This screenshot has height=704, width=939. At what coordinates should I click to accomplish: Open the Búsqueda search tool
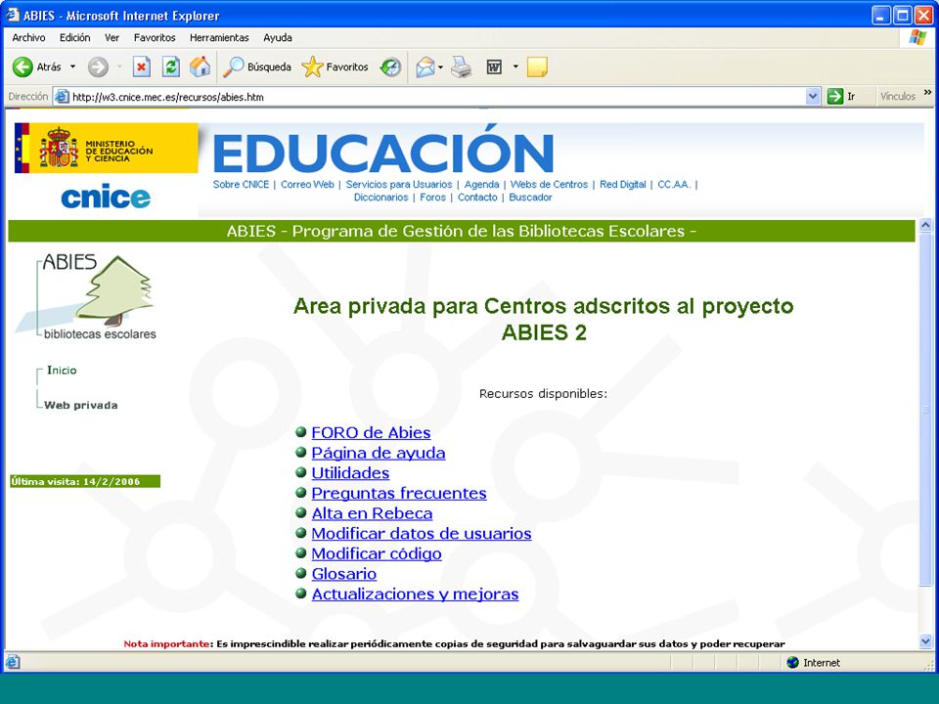tap(257, 67)
